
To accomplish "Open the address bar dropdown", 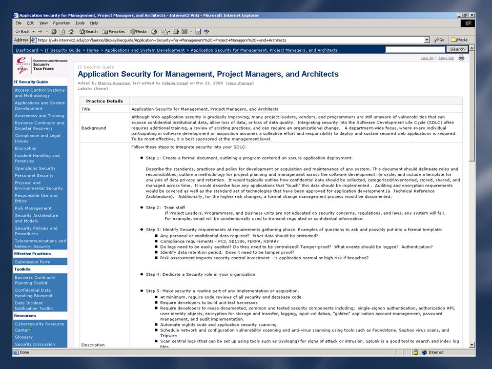I will (427, 40).
